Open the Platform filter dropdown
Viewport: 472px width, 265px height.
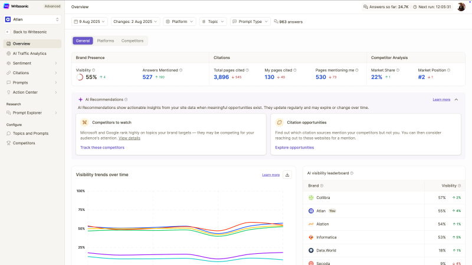click(179, 22)
